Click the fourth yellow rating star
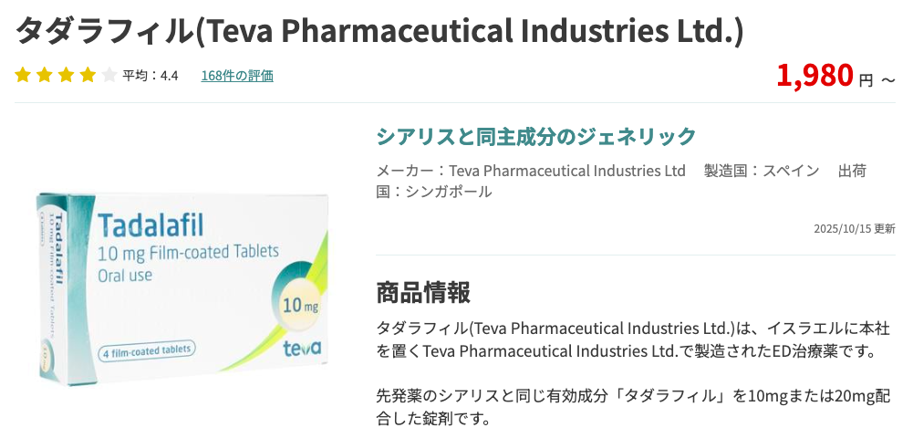This screenshot has width=913, height=438. pyautogui.click(x=88, y=76)
